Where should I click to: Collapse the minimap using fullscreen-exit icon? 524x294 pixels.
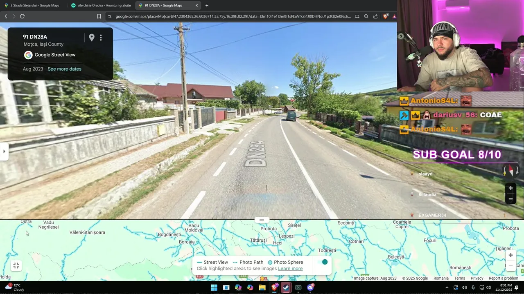(16, 266)
